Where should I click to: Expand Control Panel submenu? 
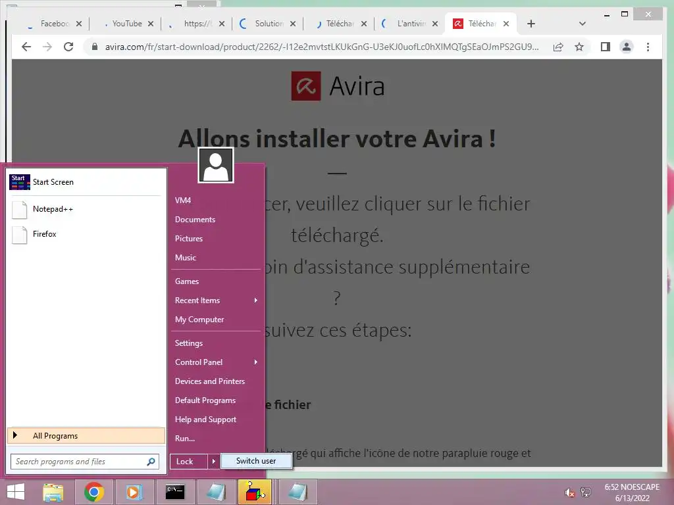point(216,362)
